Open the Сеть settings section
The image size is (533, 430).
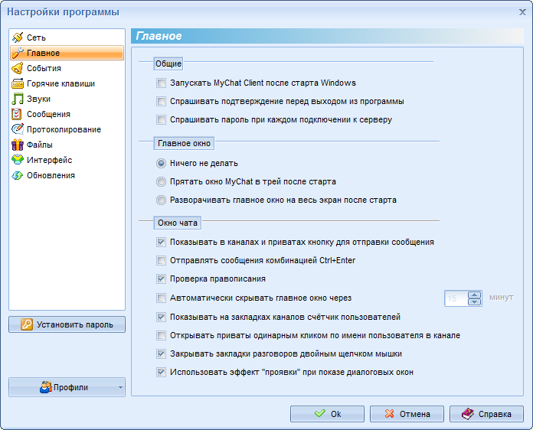click(x=67, y=37)
